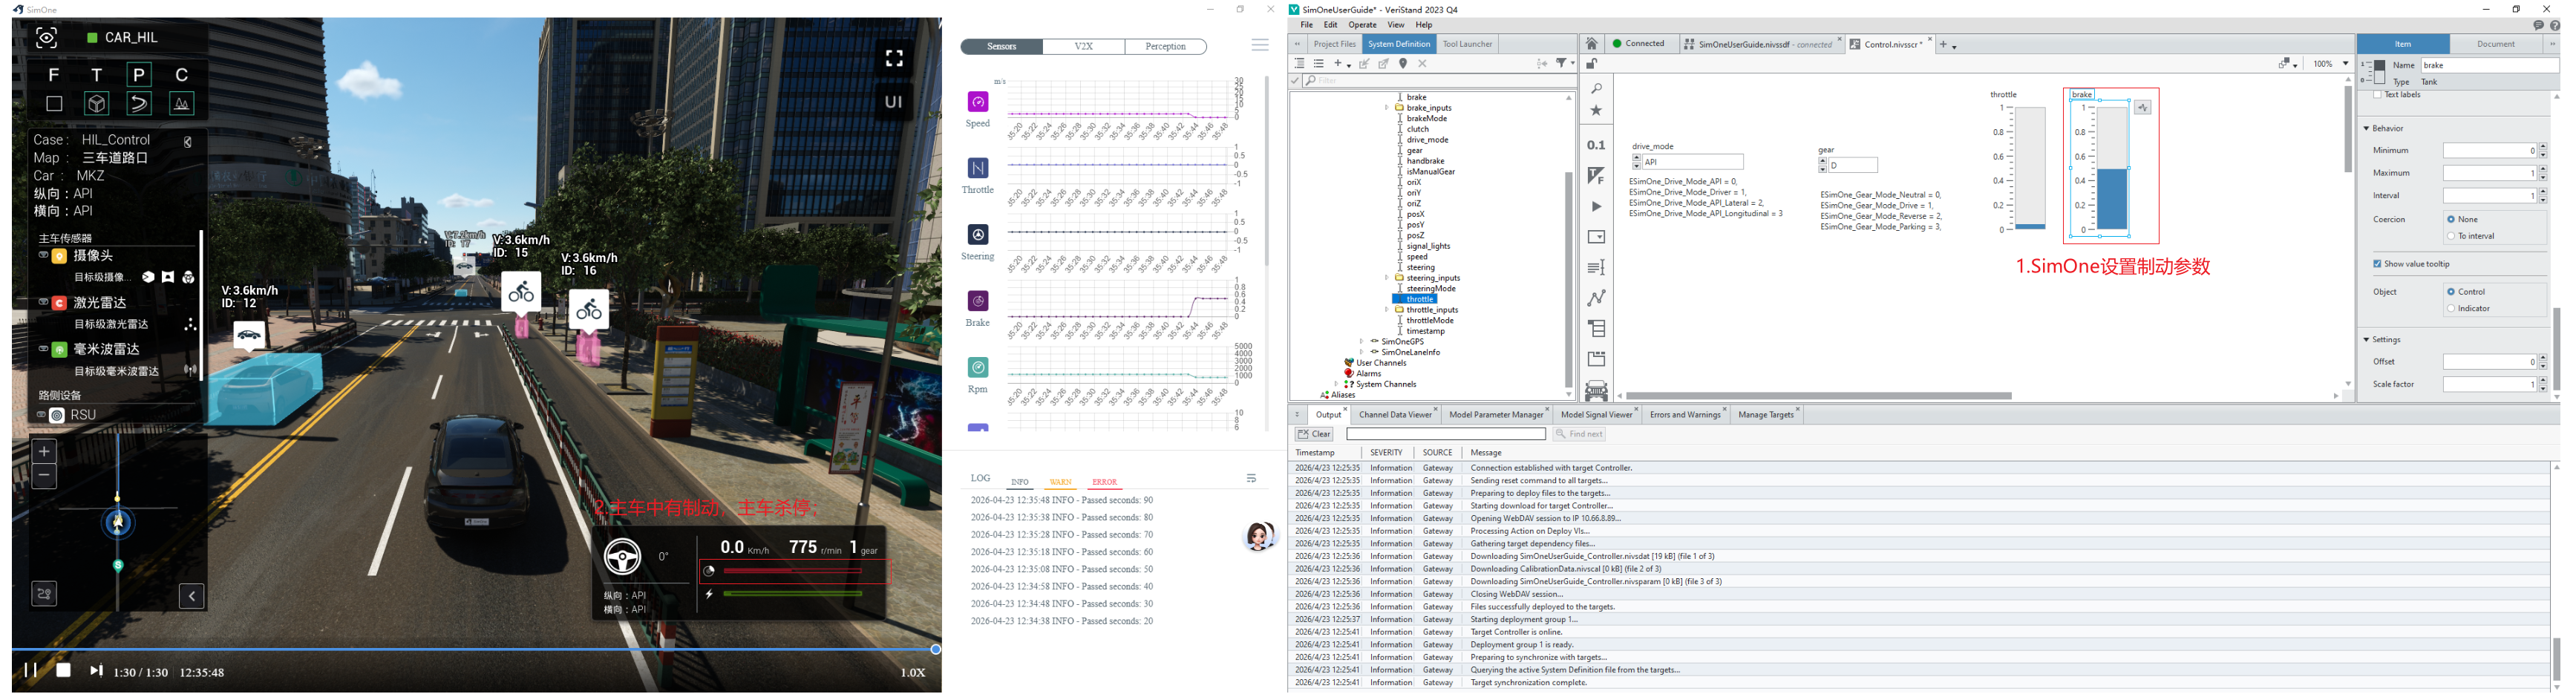Open the search tool in the palette
The image size is (2576, 694).
tap(1596, 89)
